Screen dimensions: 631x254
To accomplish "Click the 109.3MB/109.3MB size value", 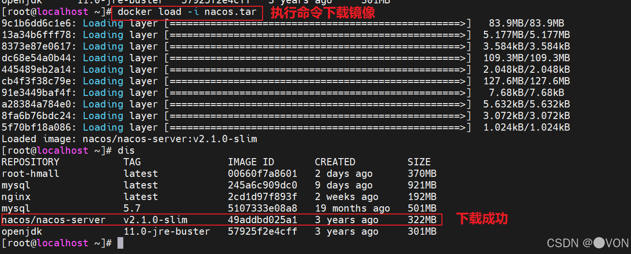I will tap(527, 58).
